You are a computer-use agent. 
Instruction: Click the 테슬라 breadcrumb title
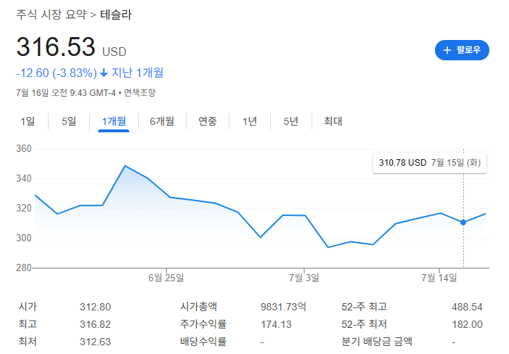pyautogui.click(x=116, y=15)
